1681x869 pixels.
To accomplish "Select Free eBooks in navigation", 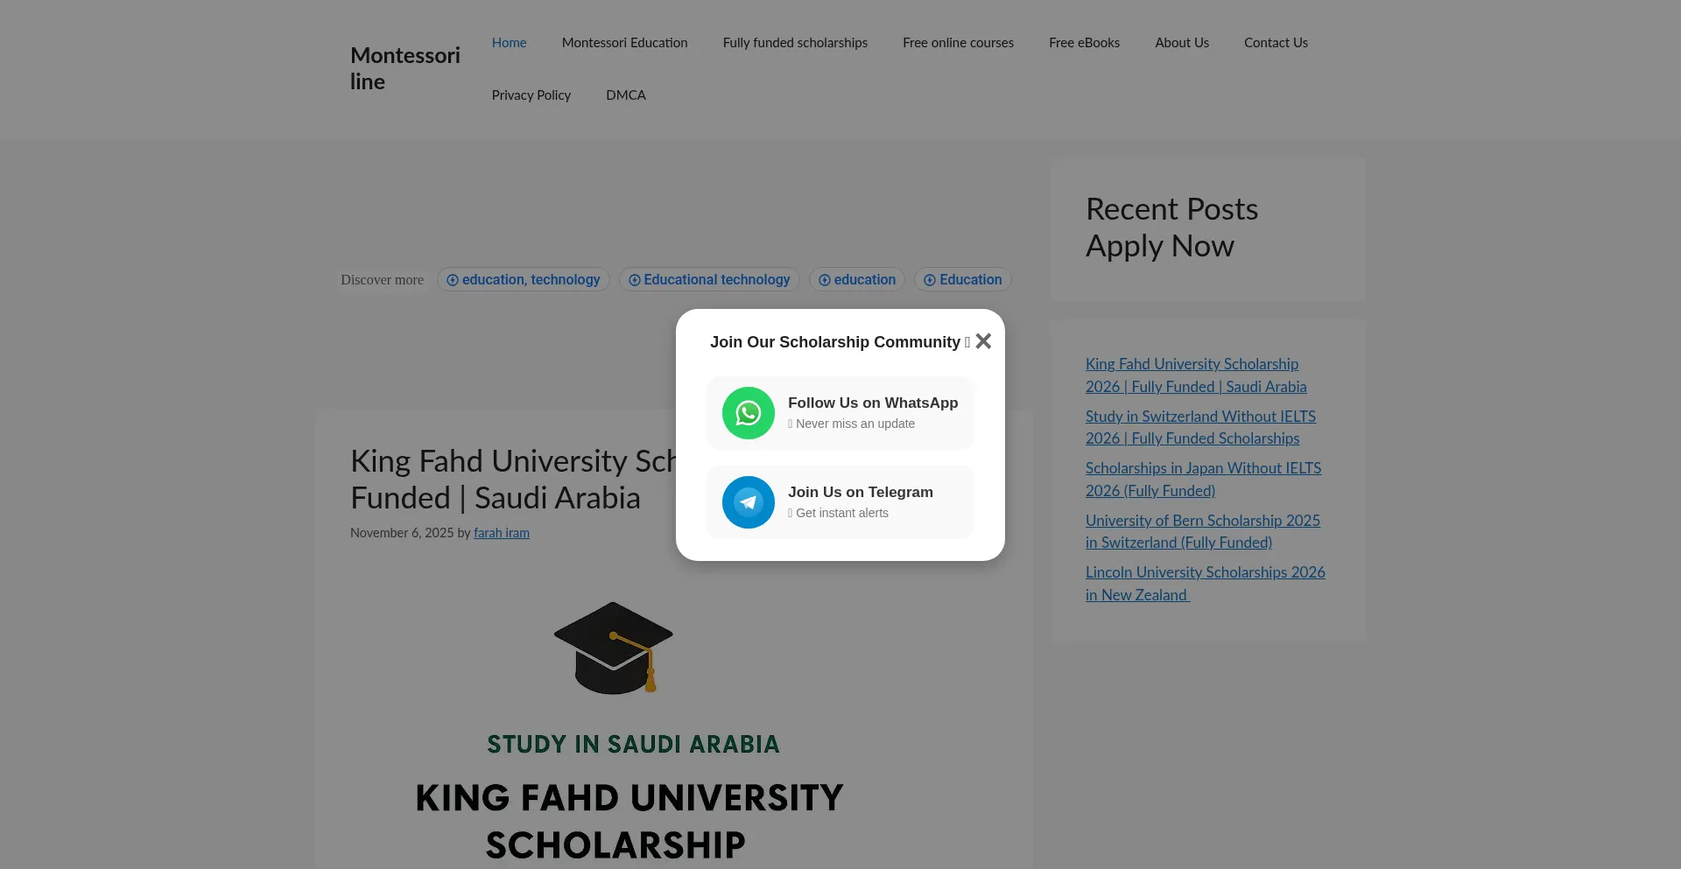I will (x=1084, y=43).
